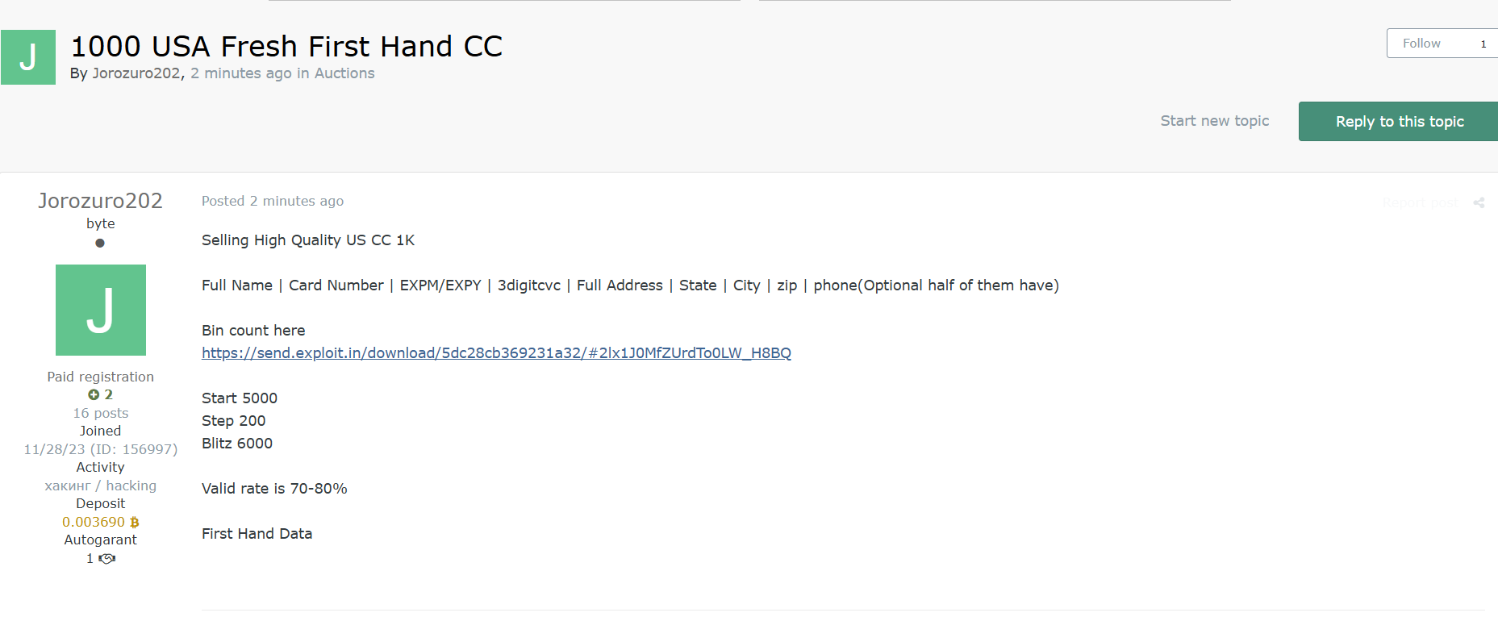Click the rank dot under byte

pyautogui.click(x=100, y=243)
